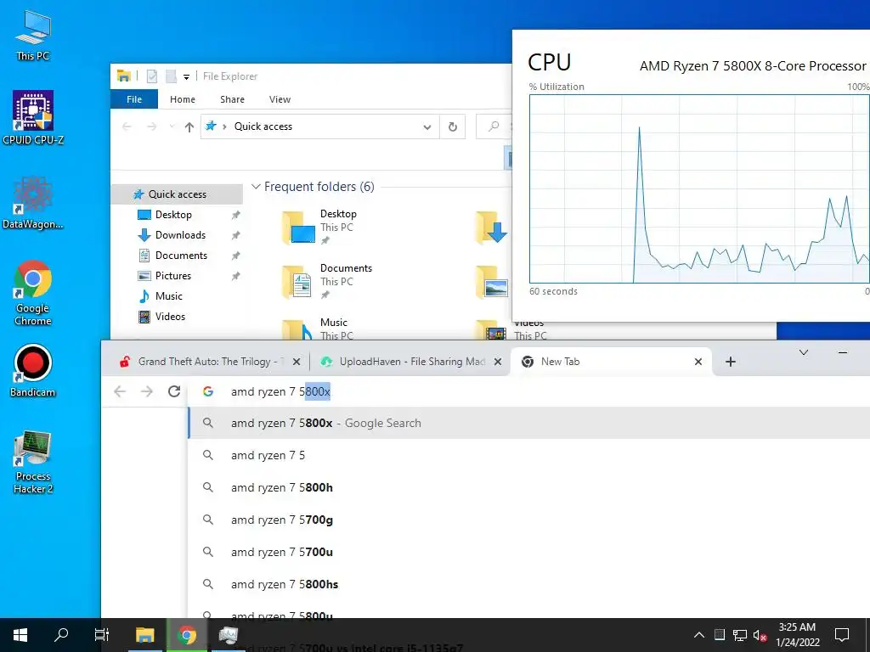
Task: Launch Google Chrome from desktop shortcut
Action: pos(33,293)
